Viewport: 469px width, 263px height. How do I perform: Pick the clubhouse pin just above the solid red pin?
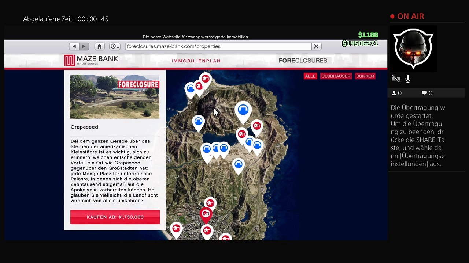pyautogui.click(x=210, y=204)
